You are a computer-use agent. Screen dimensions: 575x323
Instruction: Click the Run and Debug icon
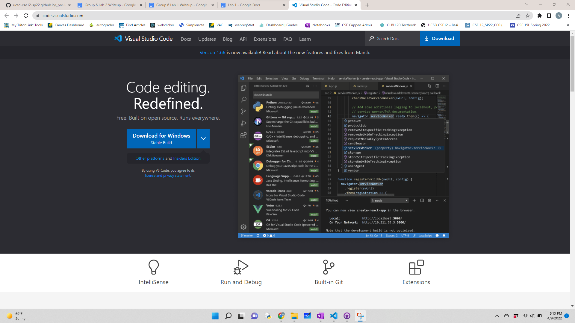[x=241, y=267]
